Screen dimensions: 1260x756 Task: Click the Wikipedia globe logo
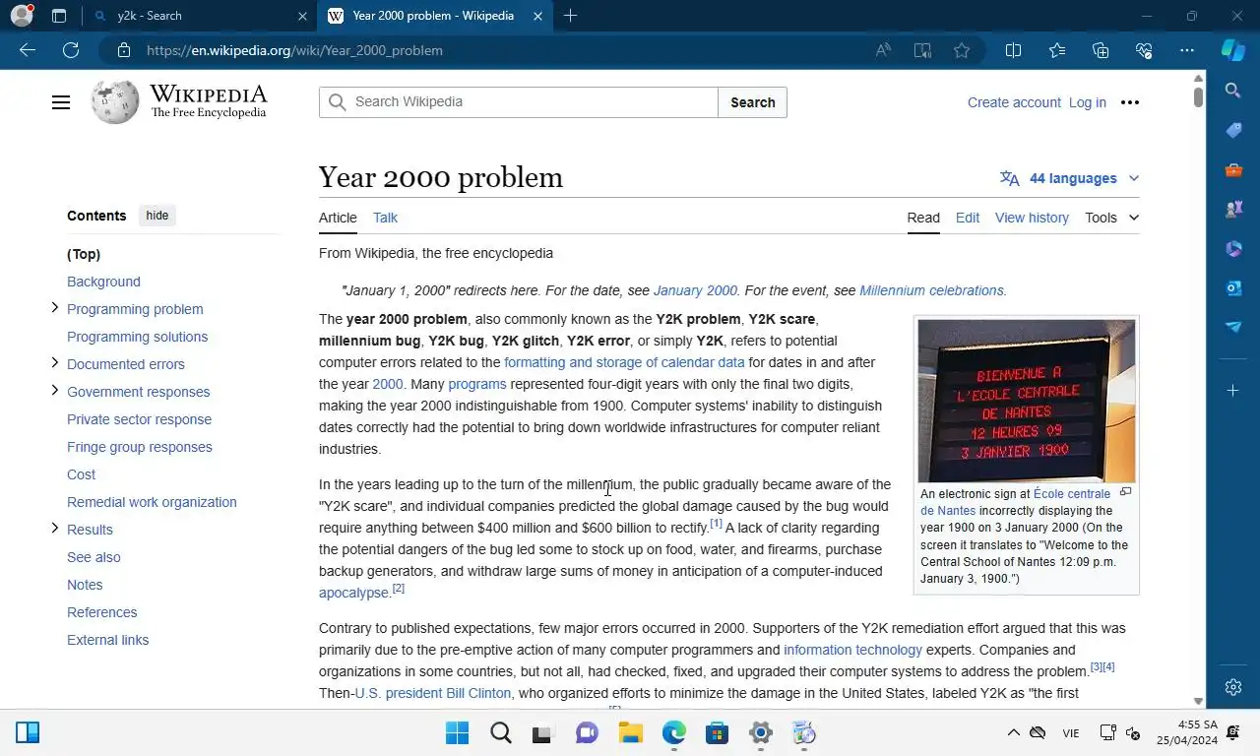click(x=115, y=102)
